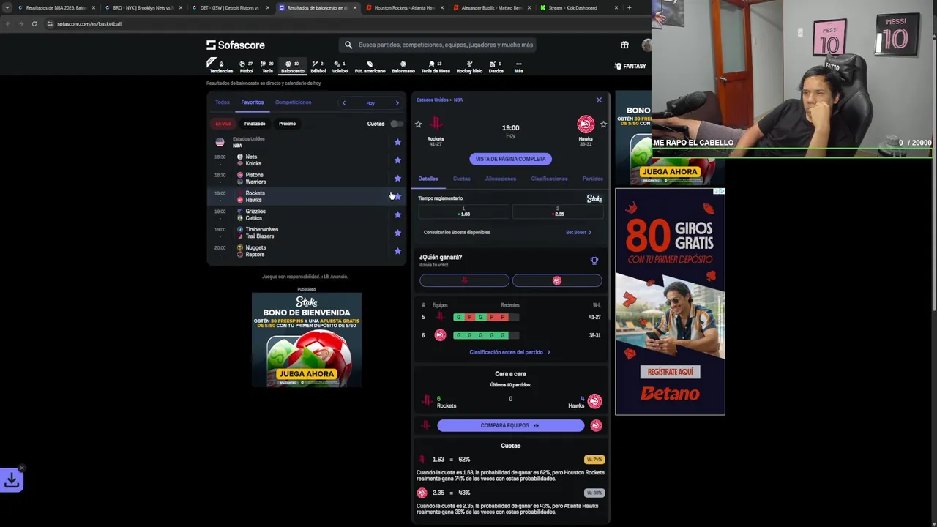Click the trophy icon beside ¿Quién ganará?
The image size is (937, 527).
pyautogui.click(x=594, y=261)
